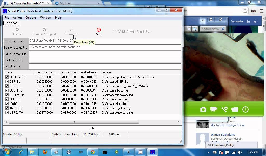Click the Download toolbar icon
The image size is (266, 156).
click(x=72, y=30)
